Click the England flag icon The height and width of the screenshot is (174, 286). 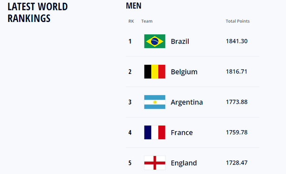154,163
